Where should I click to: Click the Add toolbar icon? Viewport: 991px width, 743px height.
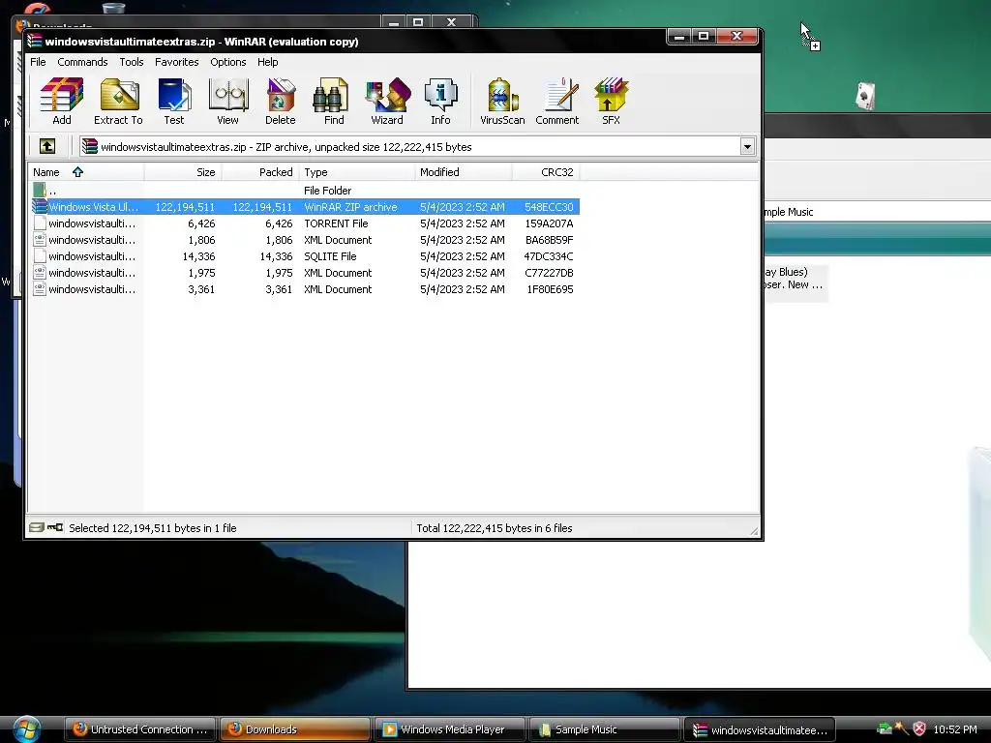pyautogui.click(x=61, y=101)
